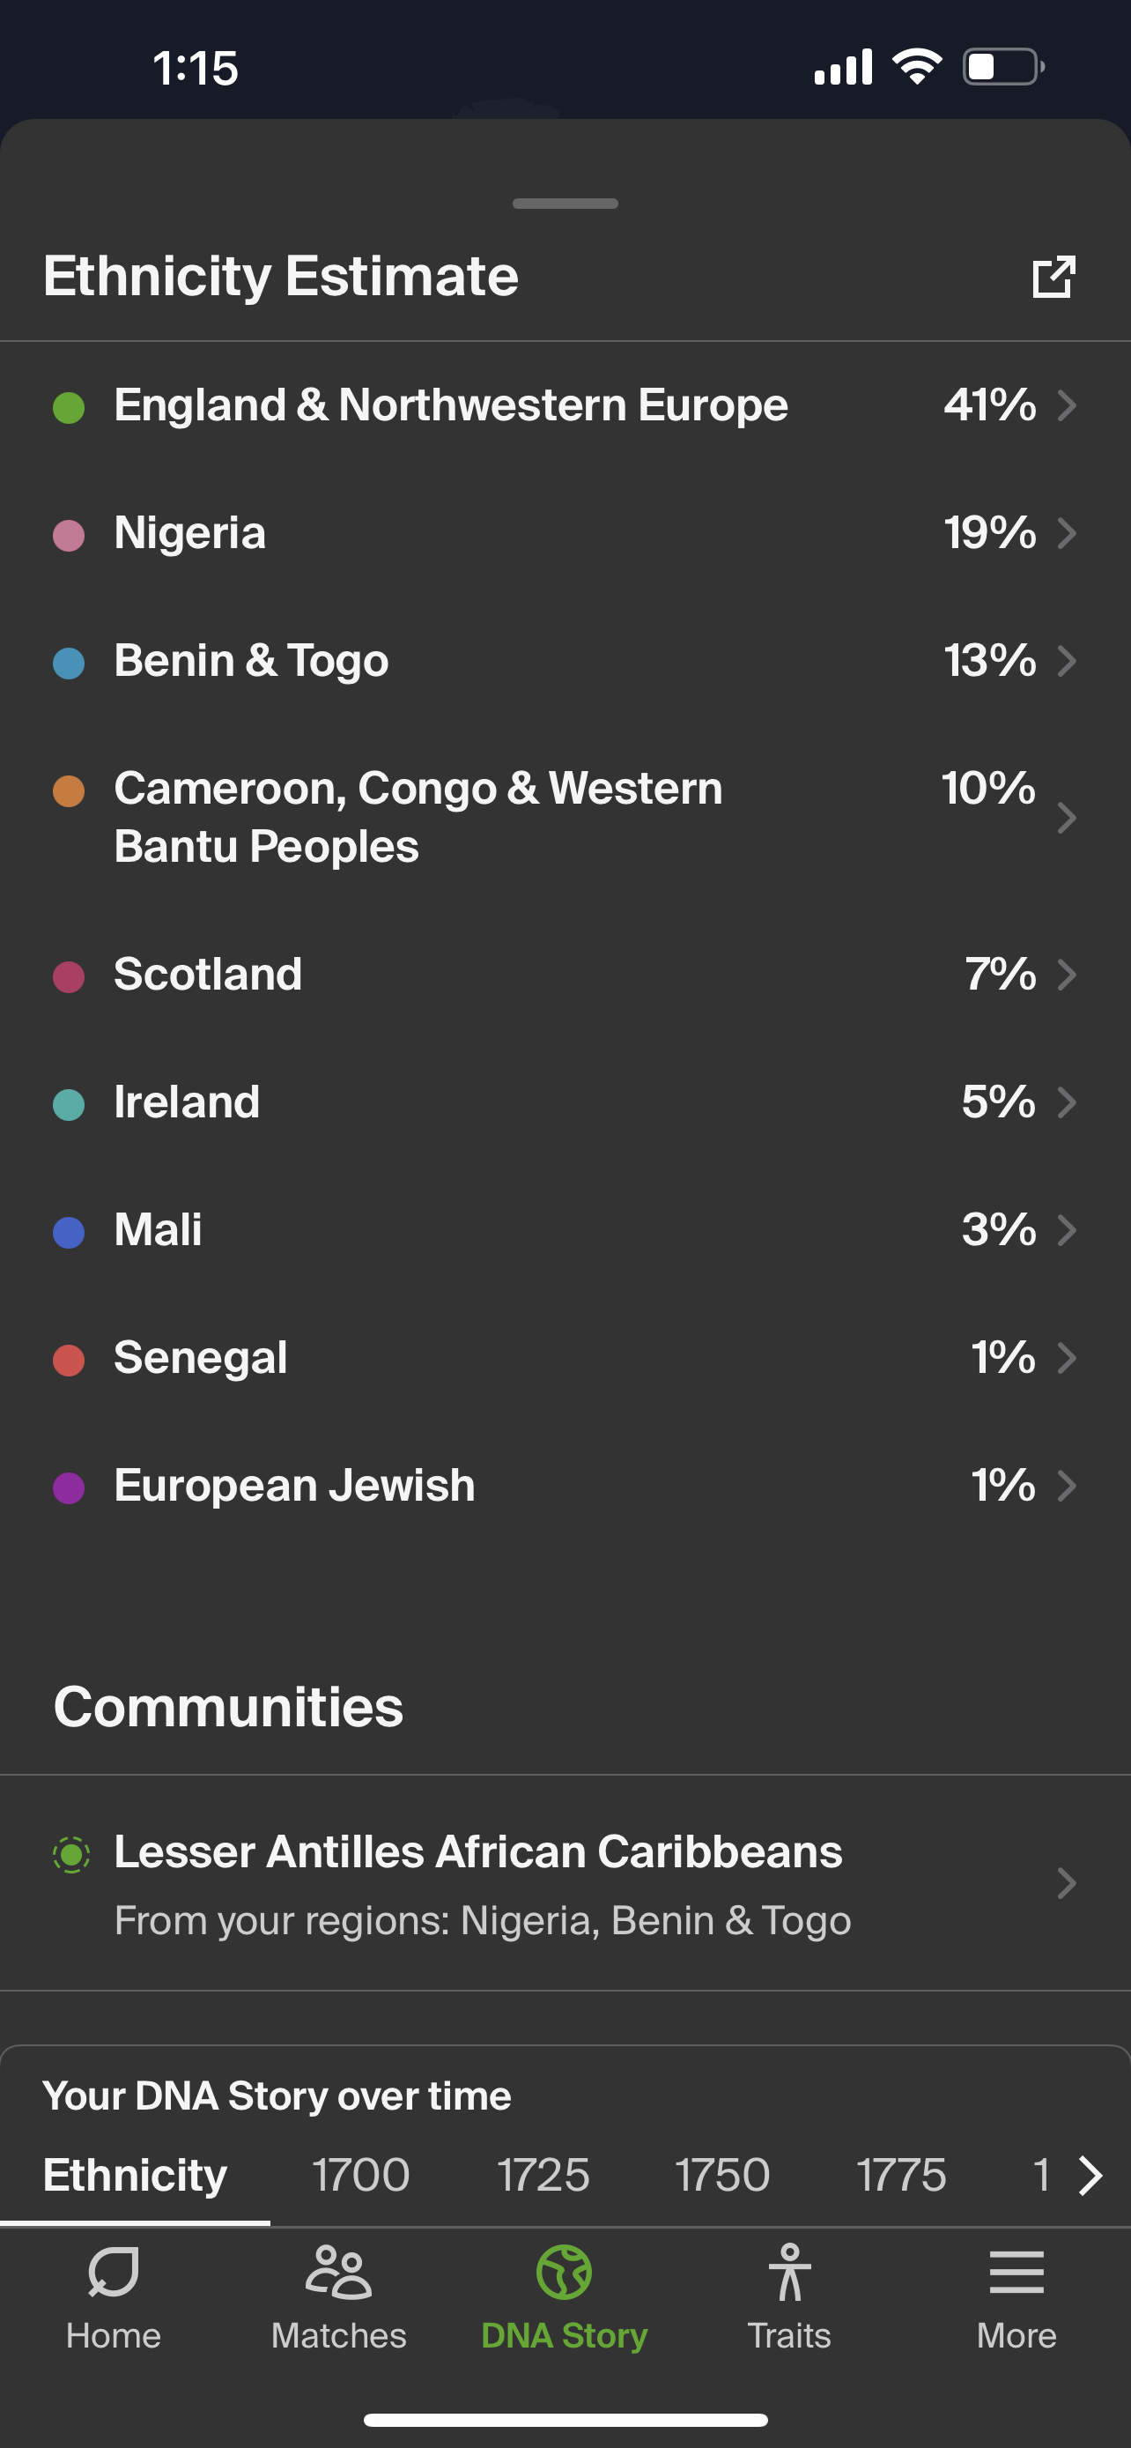Expand the Cameroon, Congo & Western Bantu chevron
The width and height of the screenshot is (1131, 2448).
point(1067,817)
